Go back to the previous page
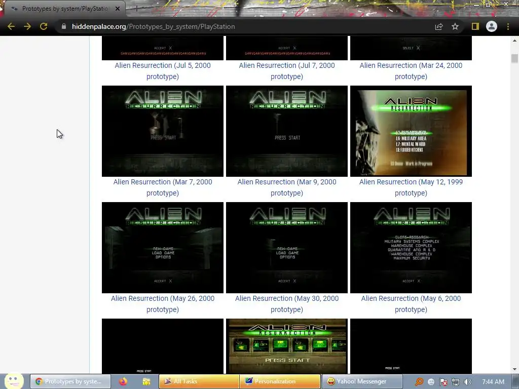 pos(11,26)
